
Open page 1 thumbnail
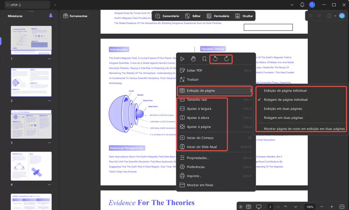click(x=31, y=40)
